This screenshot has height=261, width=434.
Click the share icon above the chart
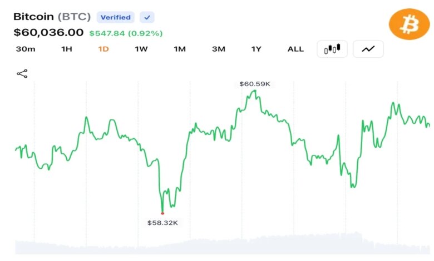pos(22,74)
